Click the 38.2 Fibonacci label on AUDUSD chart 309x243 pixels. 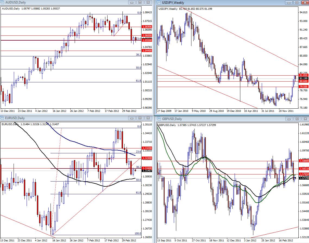point(138,55)
